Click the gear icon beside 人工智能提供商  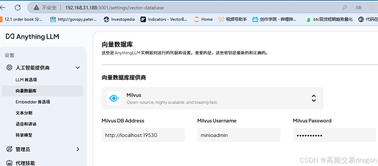point(9,67)
